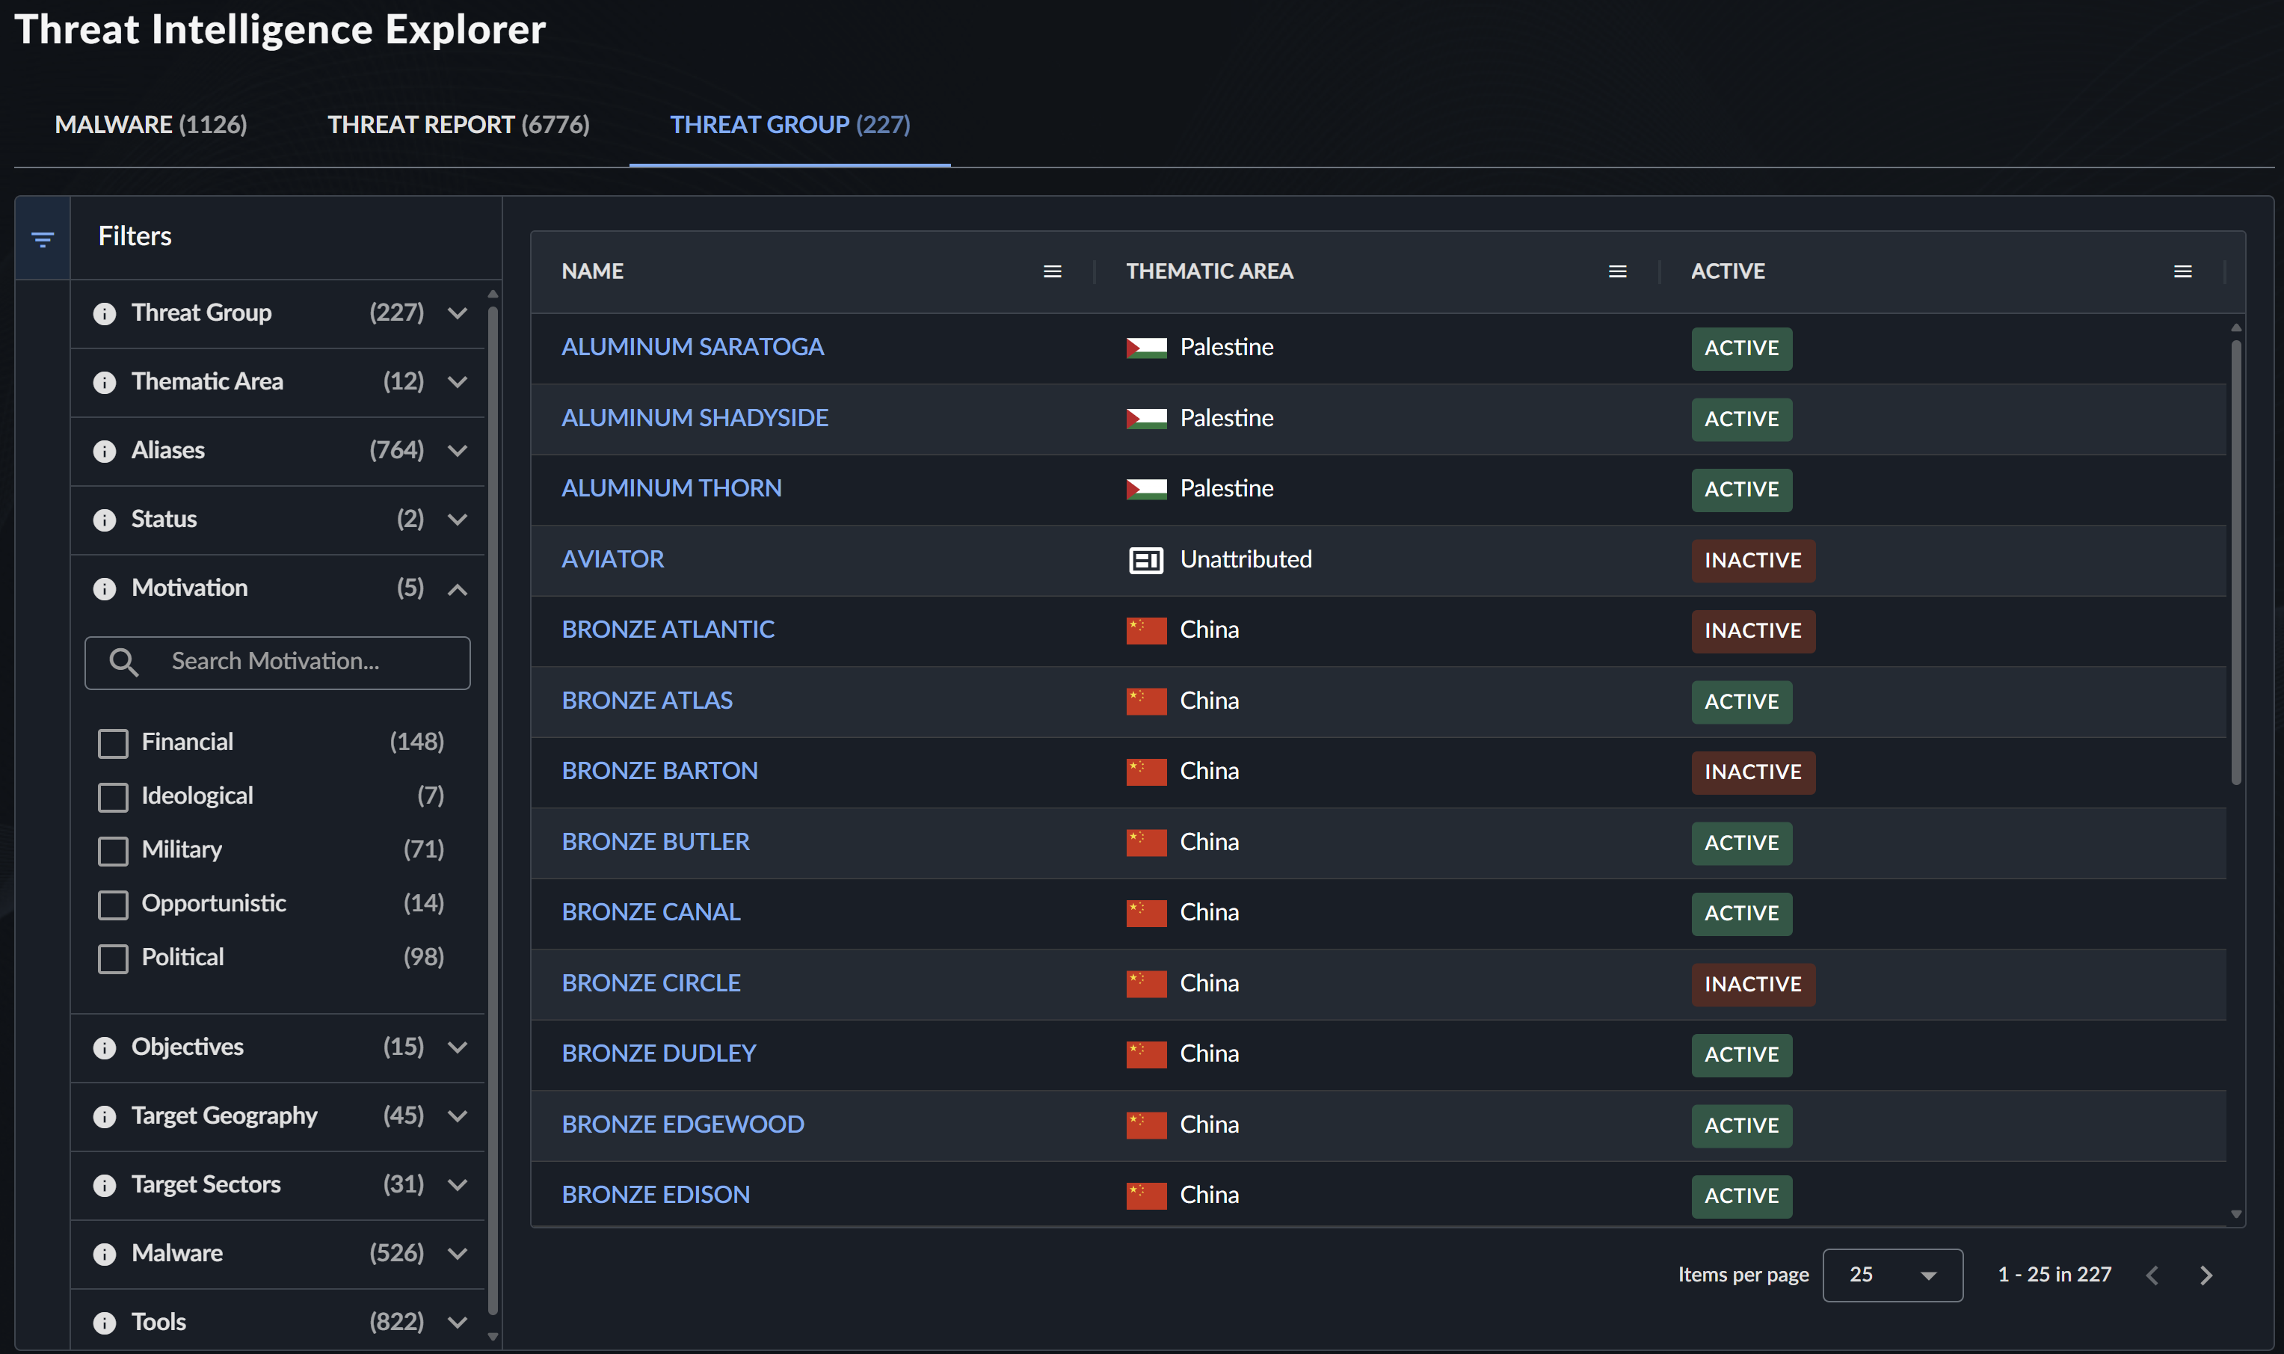
Task: Click the Threat Group info icon
Action: tap(105, 314)
